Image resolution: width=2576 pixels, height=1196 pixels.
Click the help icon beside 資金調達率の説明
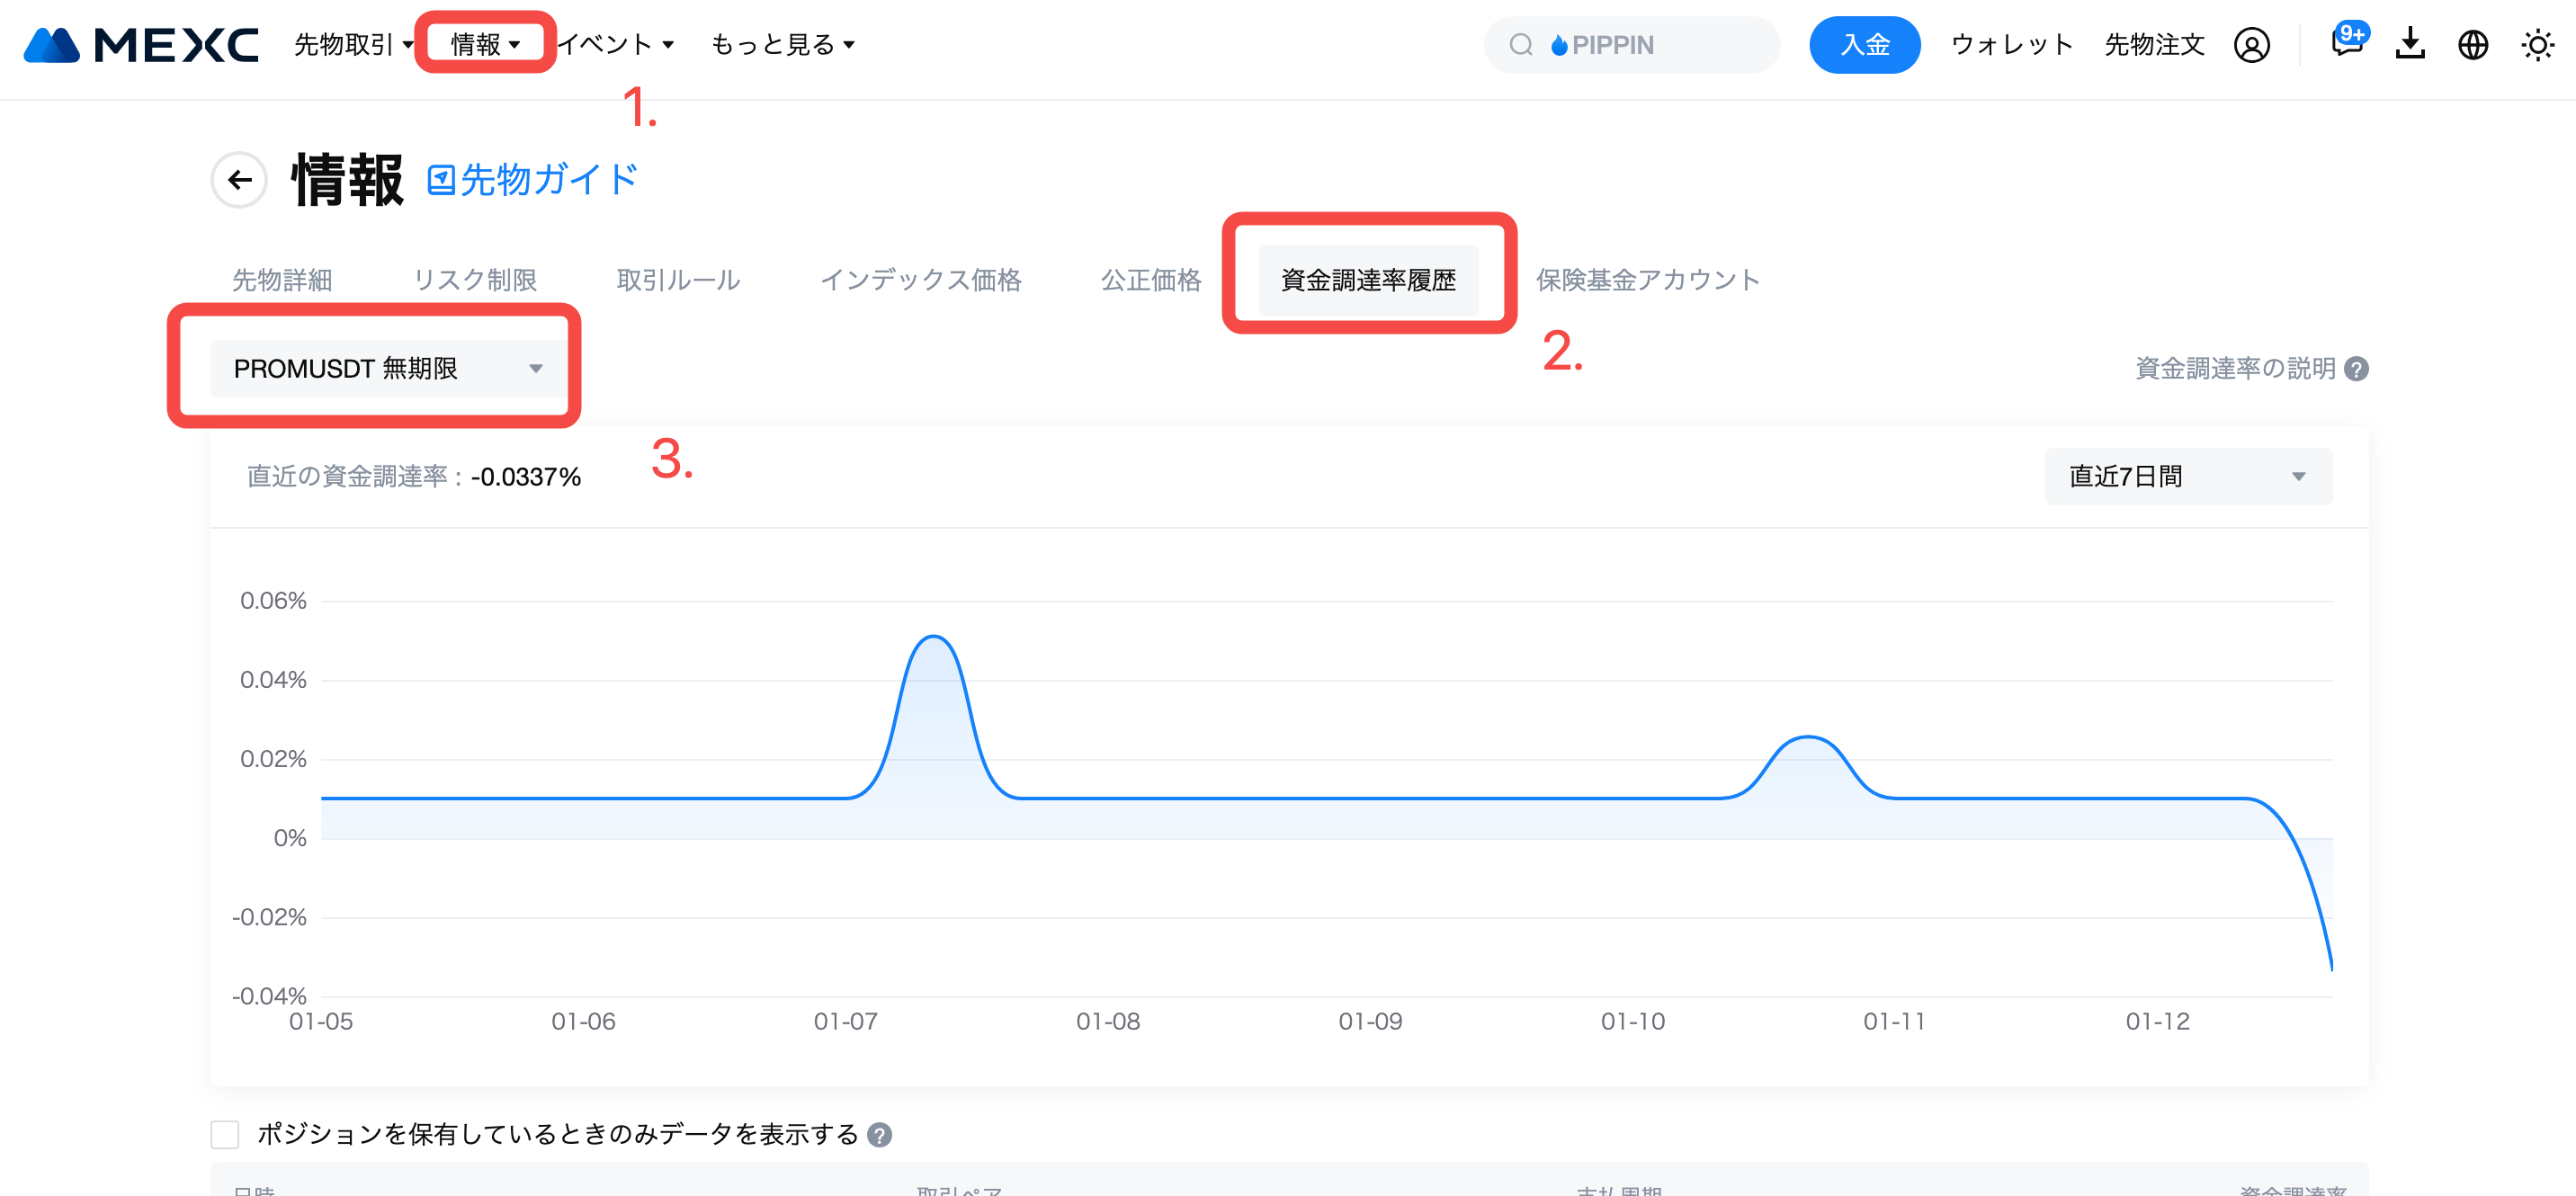click(x=2357, y=369)
